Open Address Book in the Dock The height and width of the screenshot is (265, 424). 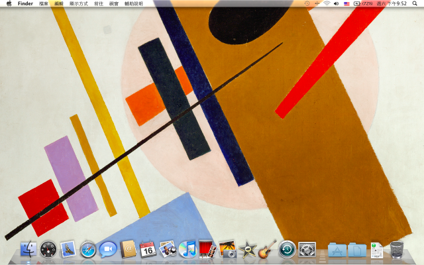click(x=128, y=249)
